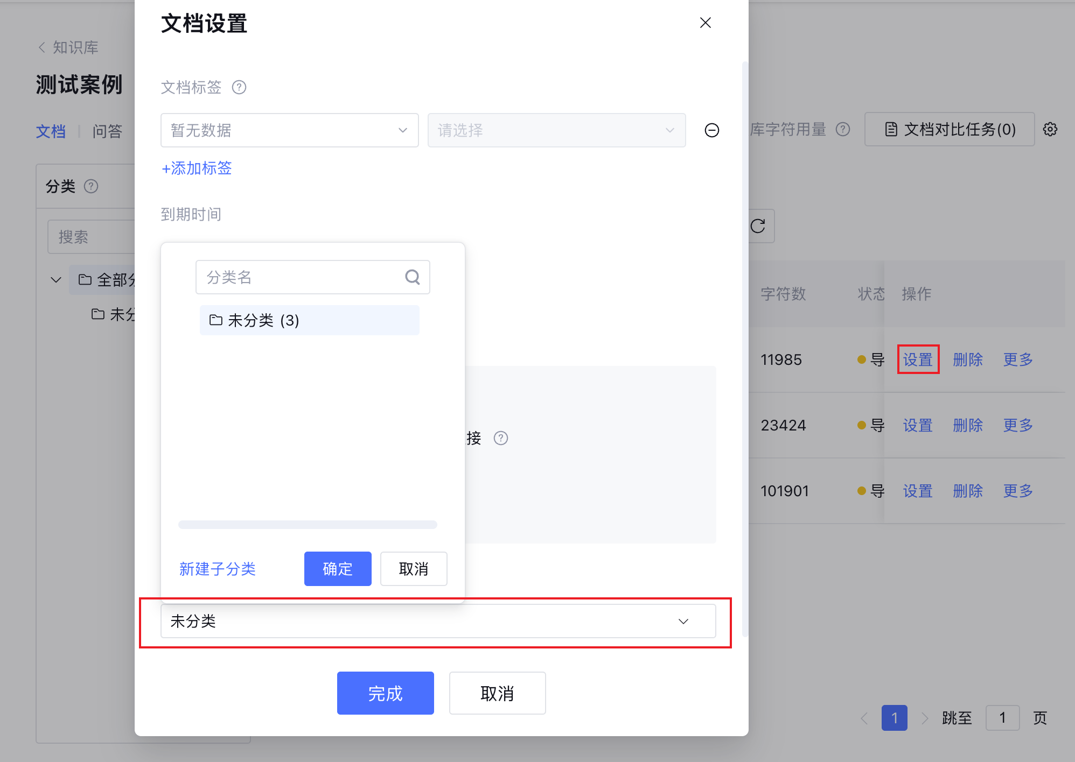The image size is (1075, 762).
Task: Go back via 知识库 arrow
Action: (x=42, y=47)
